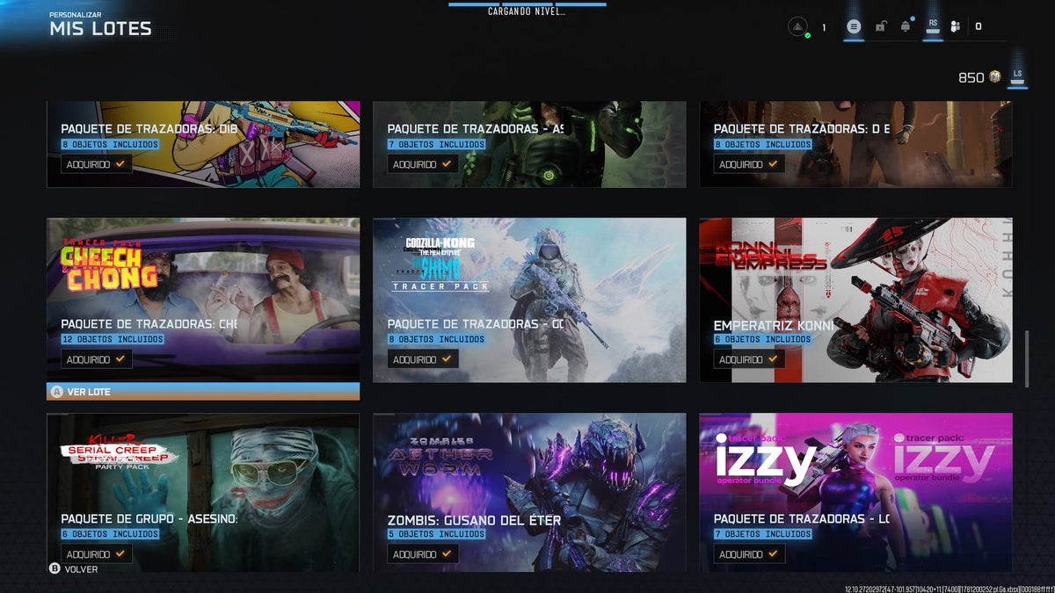Click ADQUIRIDO on the Cheech & Chong bundle

tap(97, 359)
